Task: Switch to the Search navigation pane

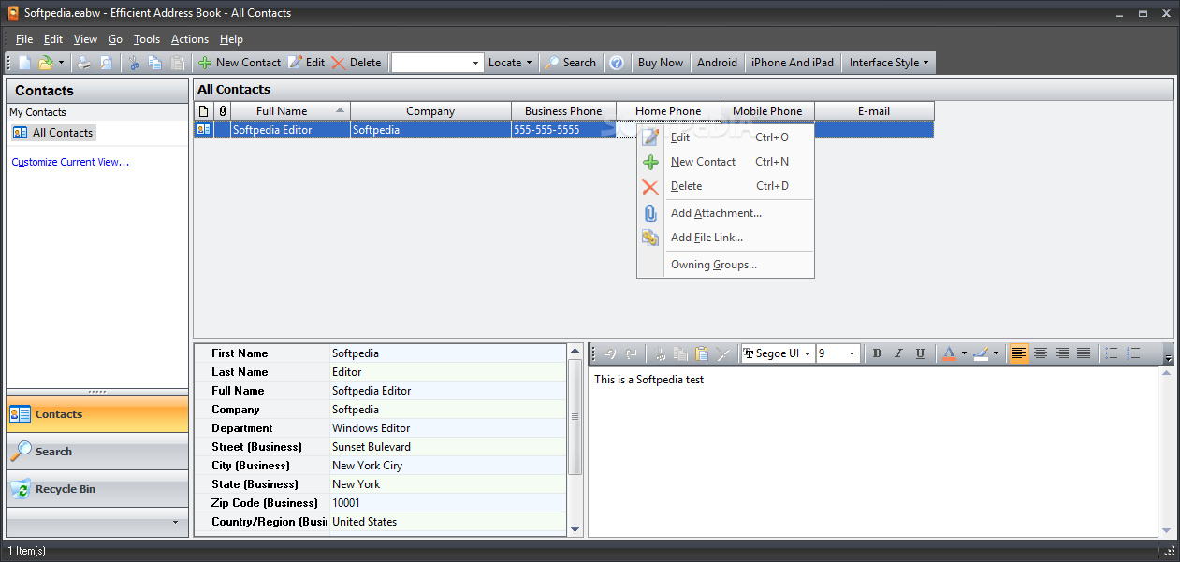Action: [x=97, y=452]
